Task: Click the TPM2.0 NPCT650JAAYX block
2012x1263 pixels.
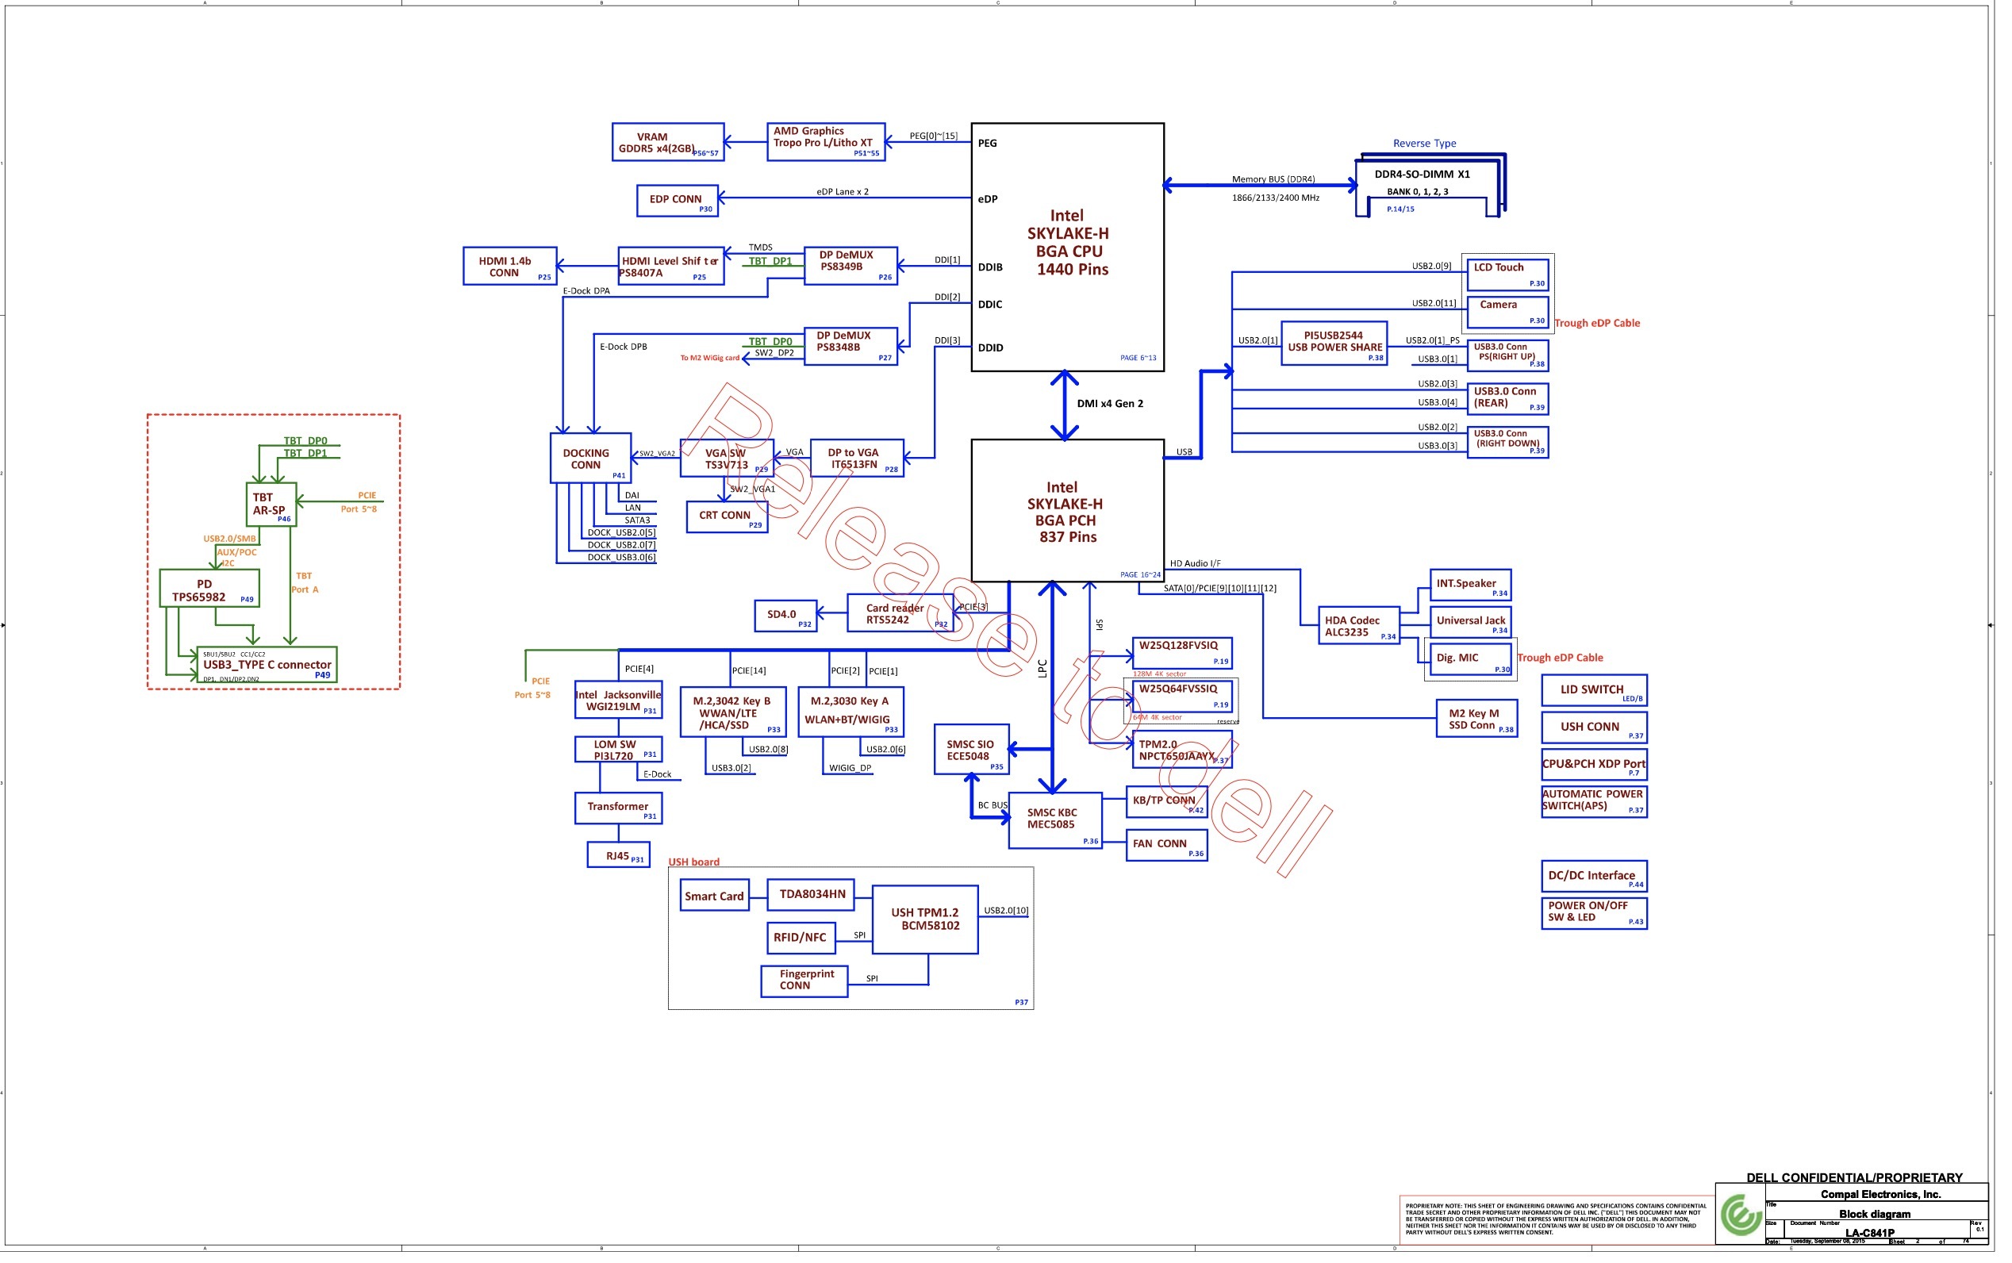Action: (1182, 749)
